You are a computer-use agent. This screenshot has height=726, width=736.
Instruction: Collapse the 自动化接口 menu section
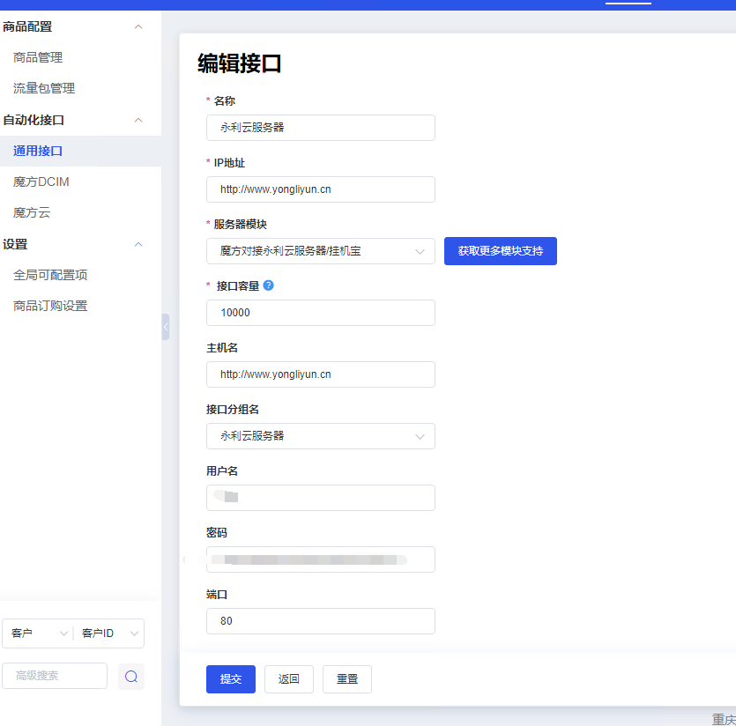pyautogui.click(x=138, y=120)
